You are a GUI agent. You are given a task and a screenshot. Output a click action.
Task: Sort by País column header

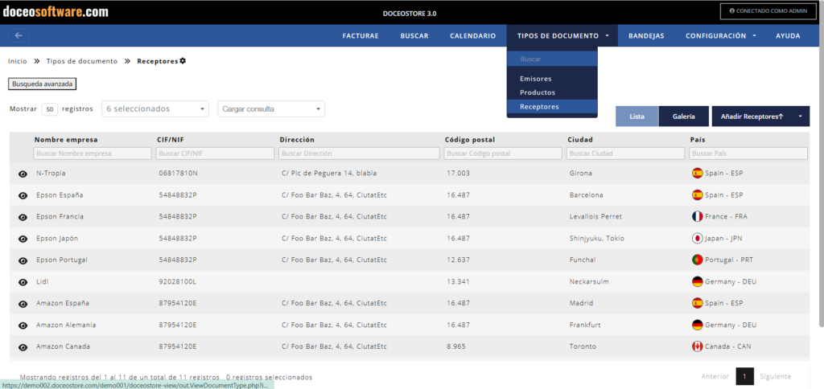click(698, 140)
